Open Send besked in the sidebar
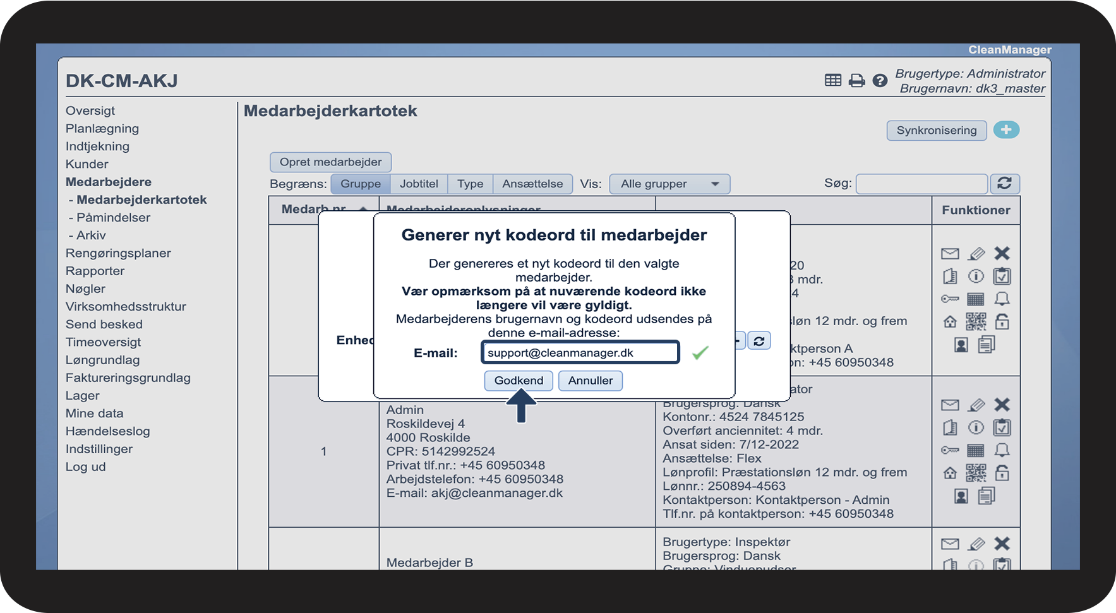The image size is (1116, 613). pyautogui.click(x=104, y=324)
